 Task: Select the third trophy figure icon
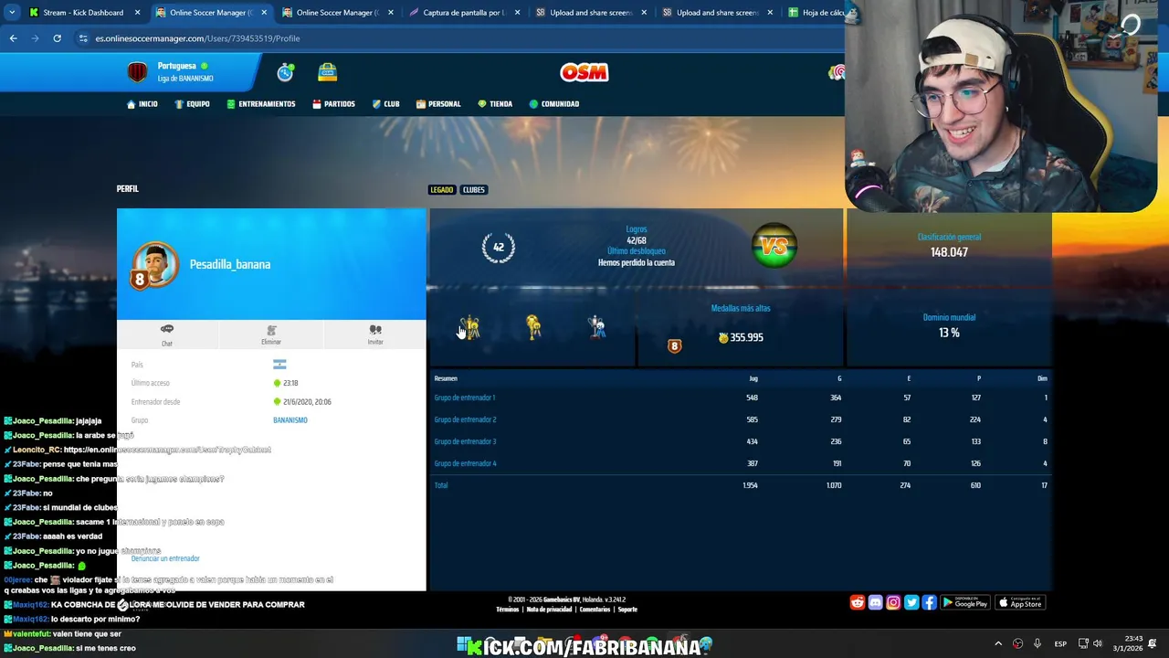click(x=597, y=326)
